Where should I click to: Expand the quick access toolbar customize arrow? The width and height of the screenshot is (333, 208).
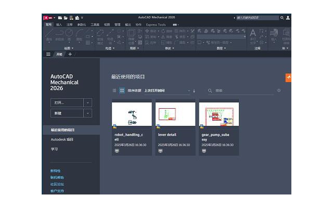[82, 18]
